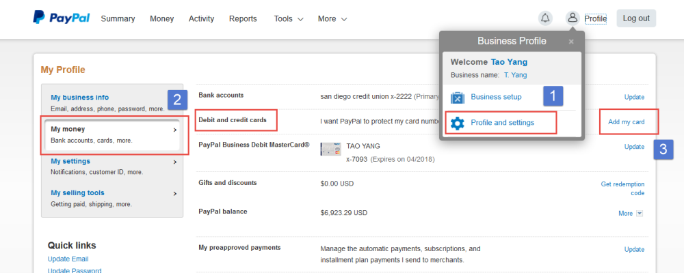Click the profile person icon
Viewport: 684px width, 273px height.
point(573,18)
